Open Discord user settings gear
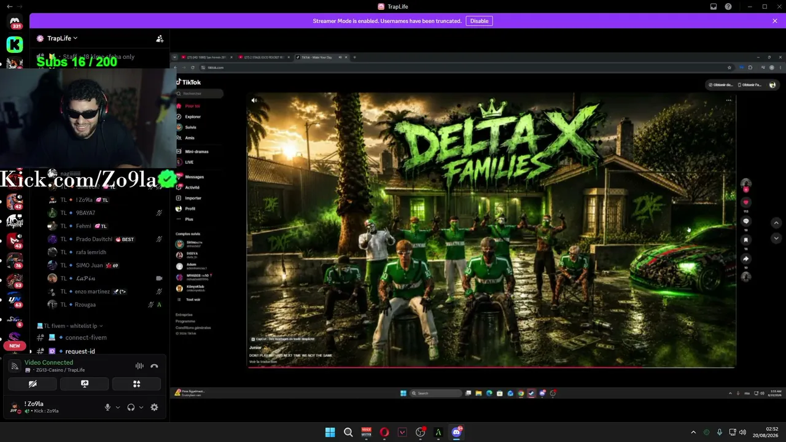 click(154, 407)
